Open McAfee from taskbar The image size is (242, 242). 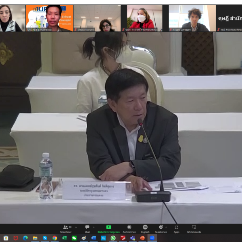[x=16, y=238]
